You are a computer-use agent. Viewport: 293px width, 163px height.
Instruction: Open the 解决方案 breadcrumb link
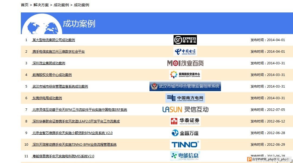41,5
